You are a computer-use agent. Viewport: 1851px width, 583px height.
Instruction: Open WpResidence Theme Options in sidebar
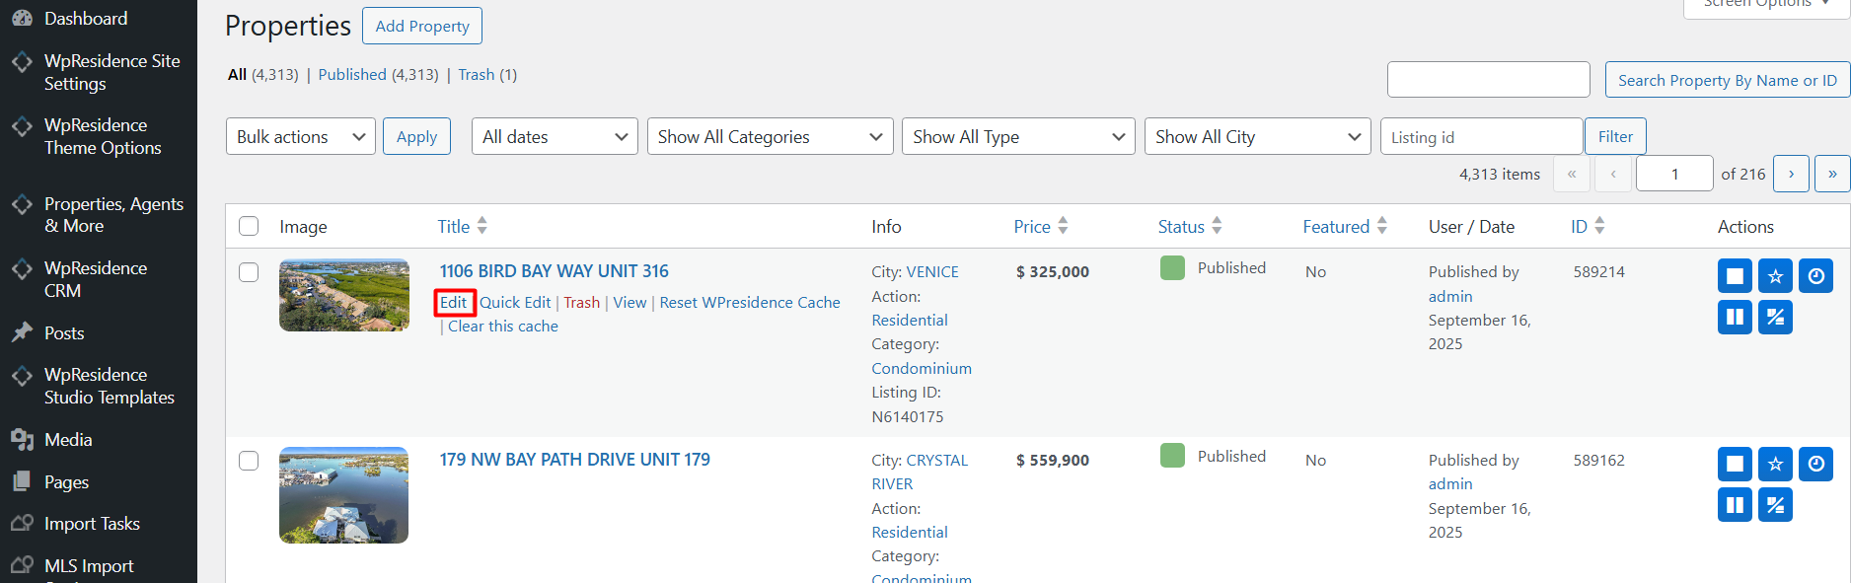point(102,136)
